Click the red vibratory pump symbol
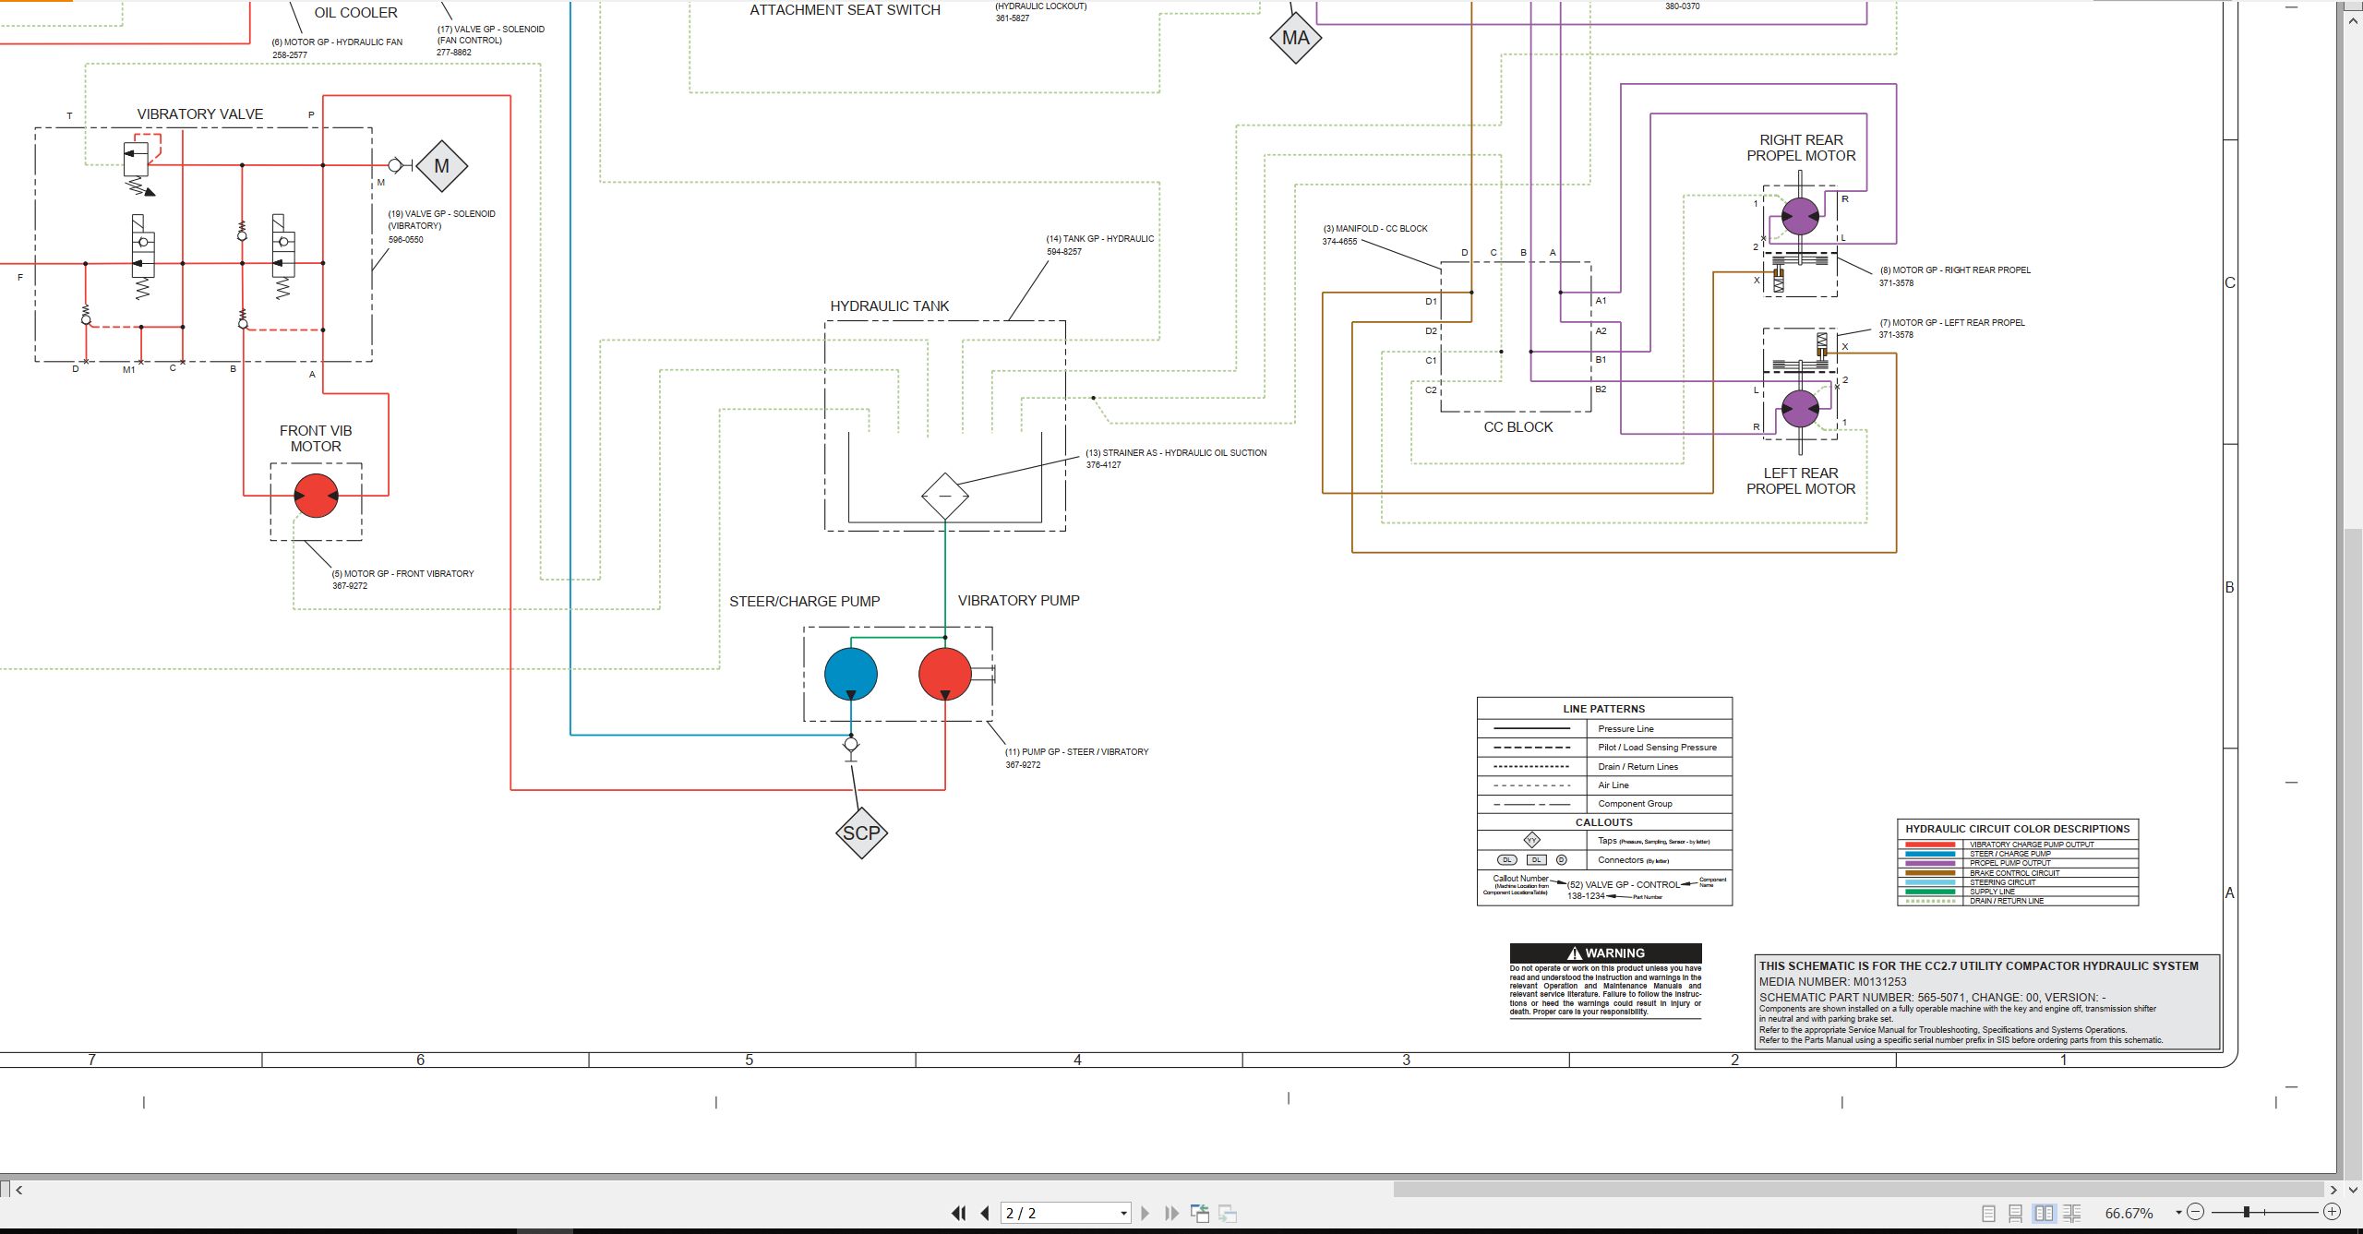 945,675
